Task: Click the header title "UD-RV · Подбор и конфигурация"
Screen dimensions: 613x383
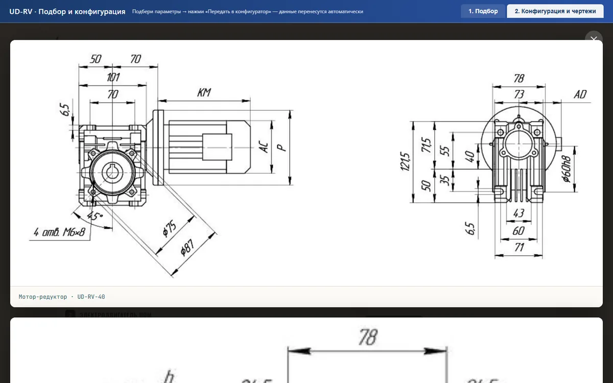Action: coord(67,11)
